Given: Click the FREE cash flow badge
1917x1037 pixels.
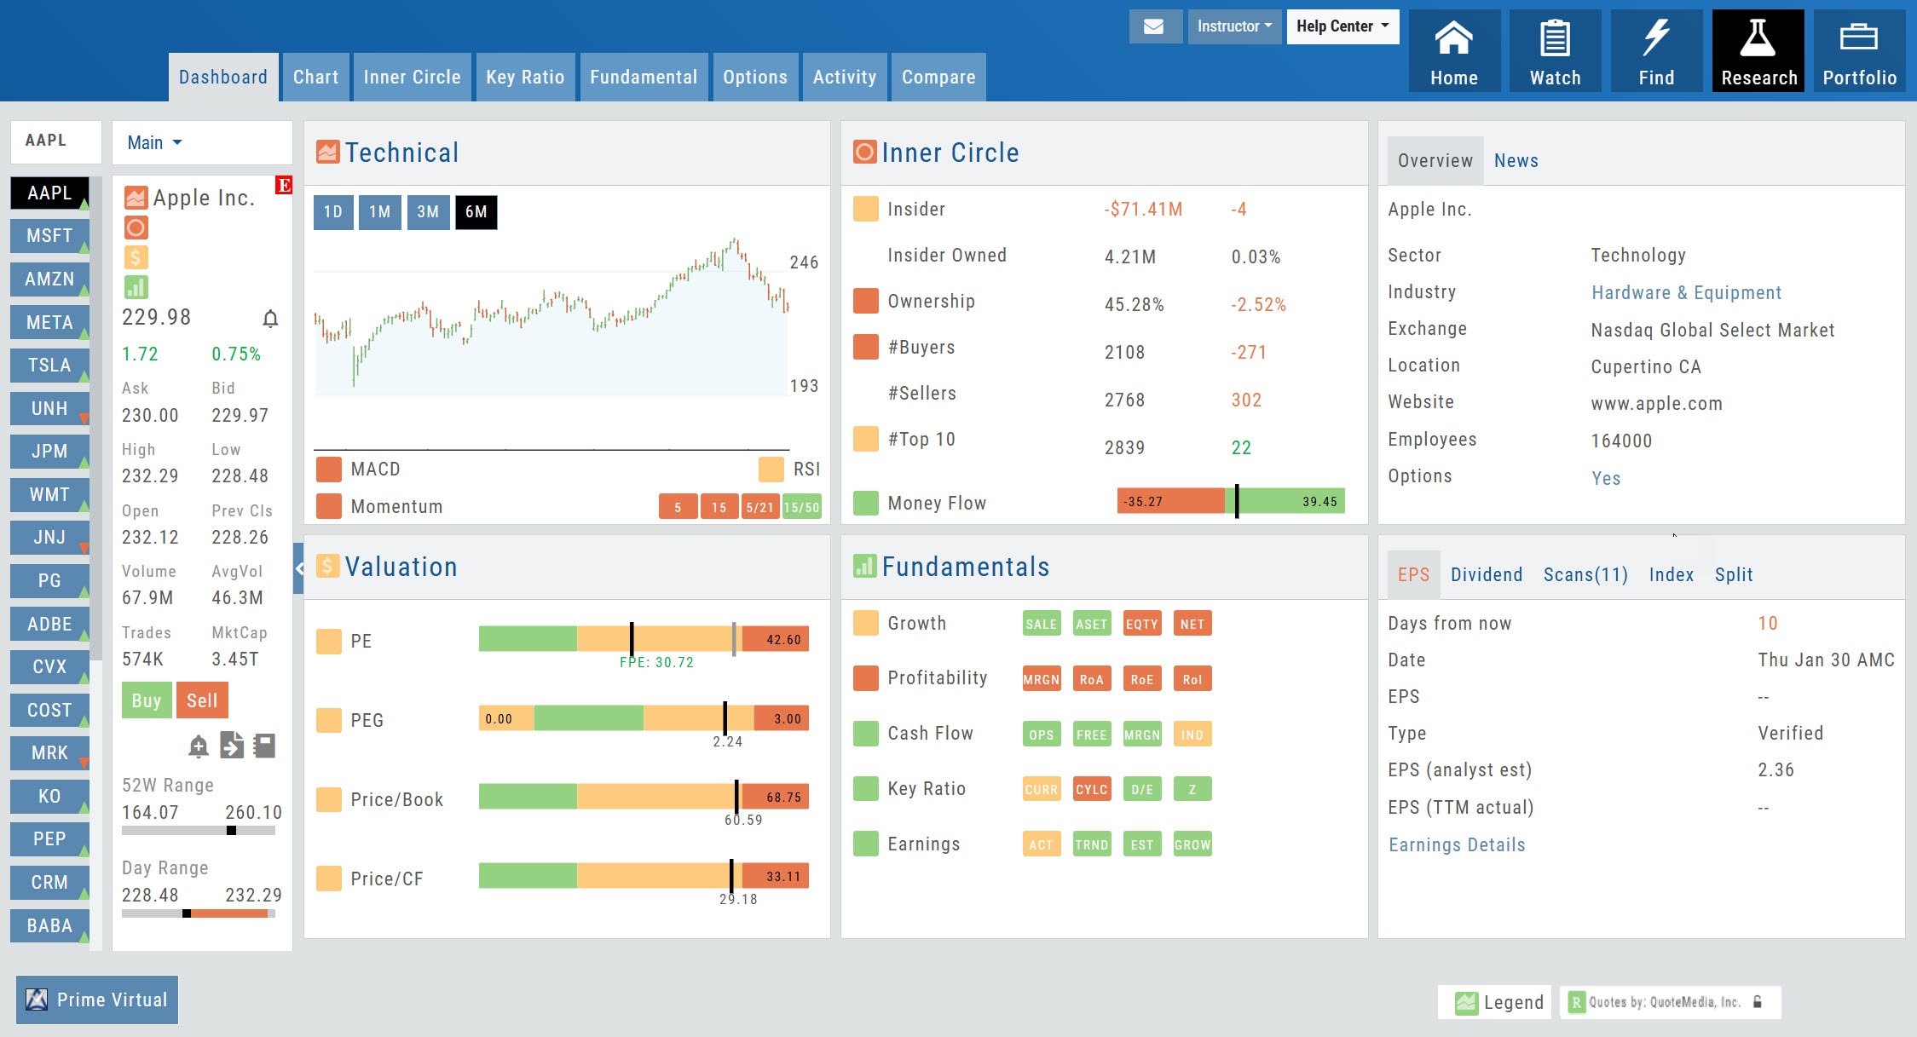Looking at the screenshot, I should [x=1092, y=735].
